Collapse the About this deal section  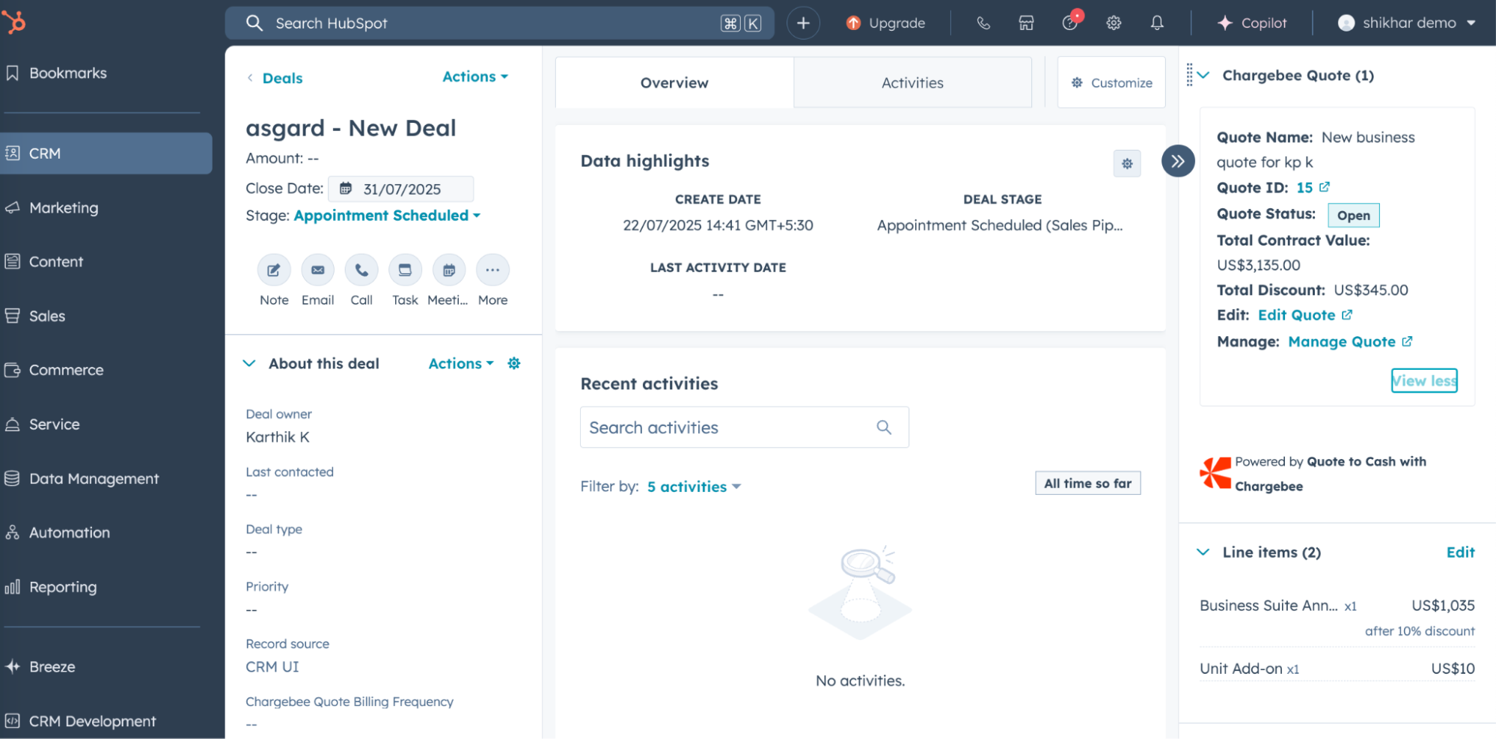pos(249,364)
